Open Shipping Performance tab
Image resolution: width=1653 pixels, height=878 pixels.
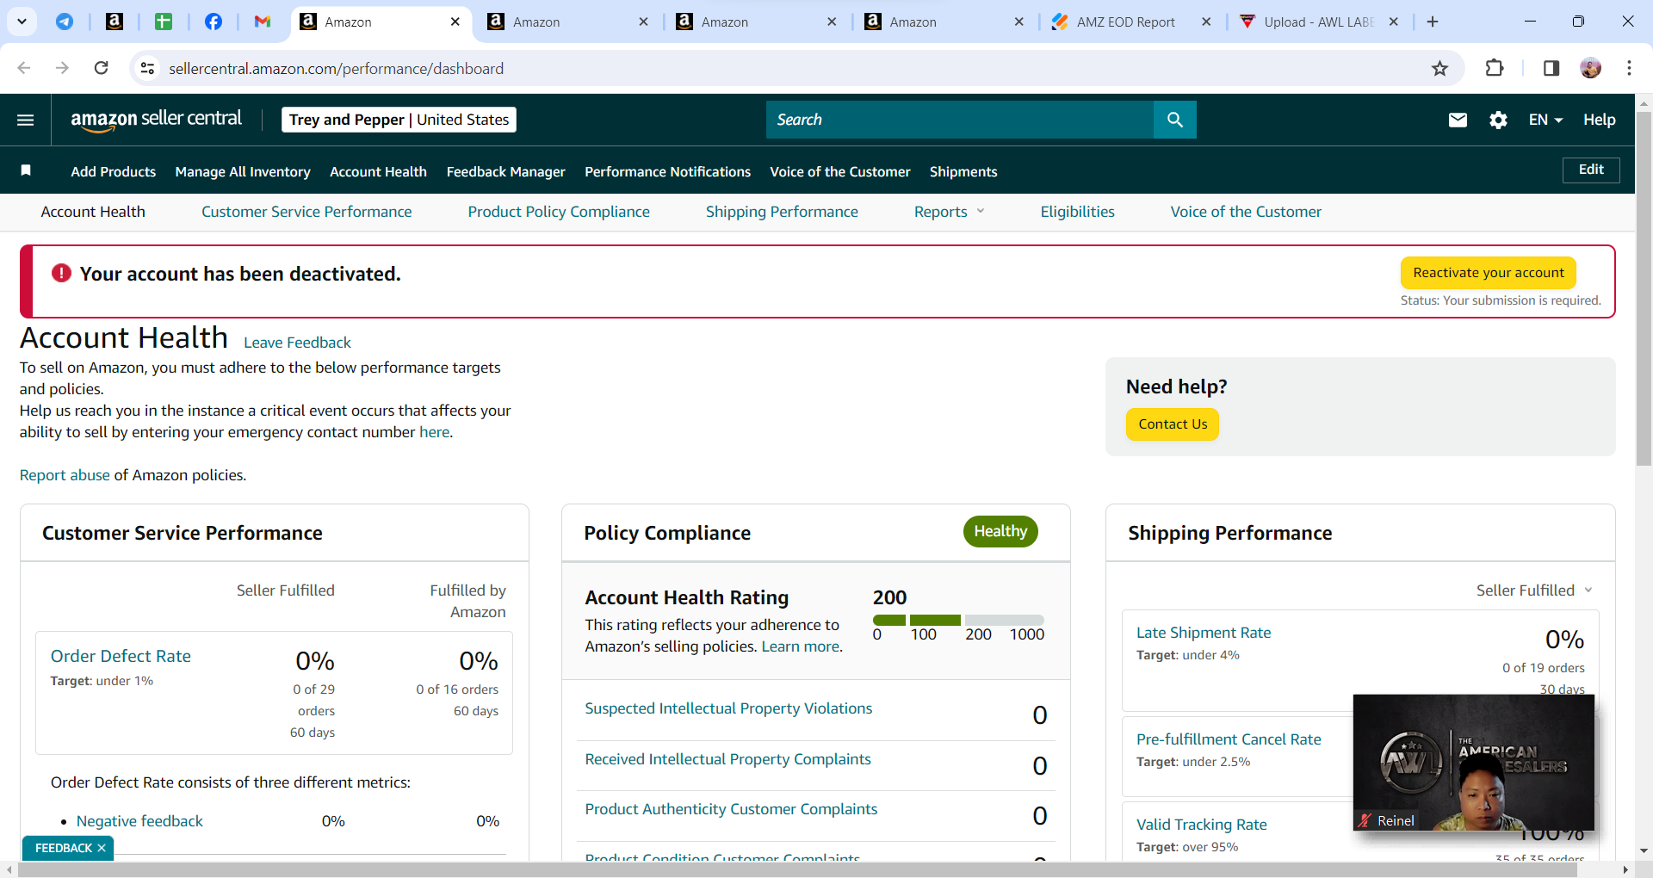pyautogui.click(x=782, y=212)
